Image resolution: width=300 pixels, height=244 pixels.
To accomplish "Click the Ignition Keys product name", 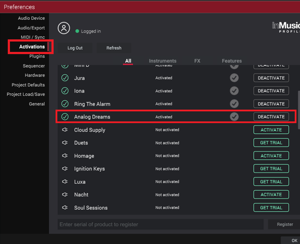I will 89,169.
